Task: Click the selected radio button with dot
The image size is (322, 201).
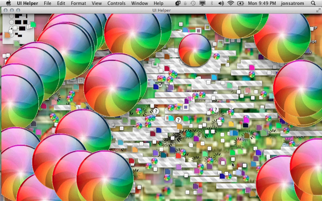Action: click(x=11, y=28)
